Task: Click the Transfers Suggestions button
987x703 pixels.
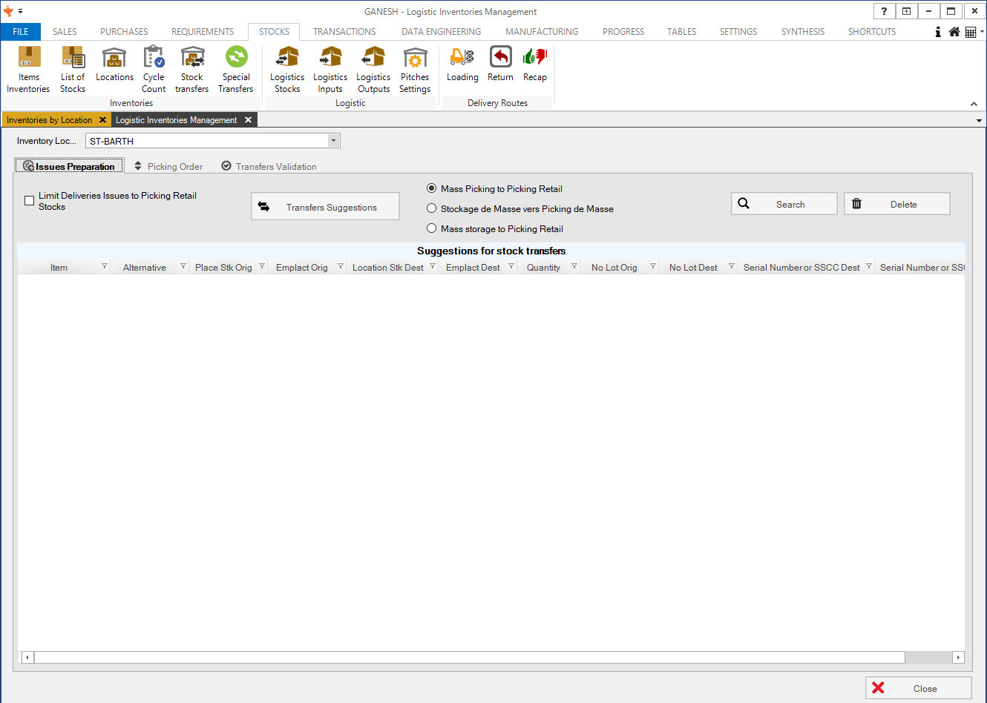Action: click(325, 207)
